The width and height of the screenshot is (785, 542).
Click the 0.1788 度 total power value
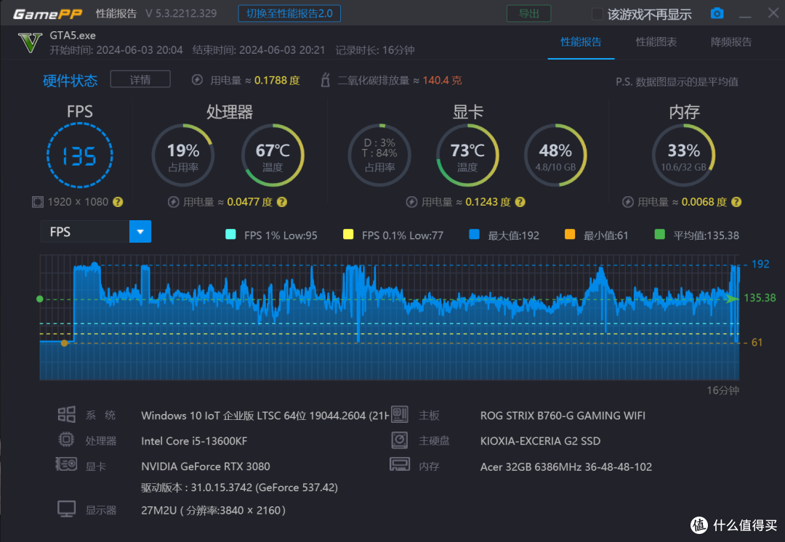tap(277, 80)
